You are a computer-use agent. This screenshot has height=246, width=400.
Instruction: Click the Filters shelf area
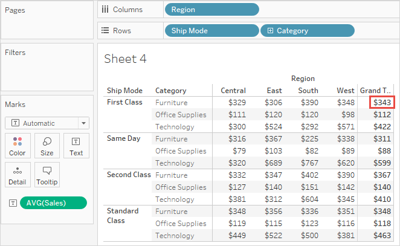point(47,66)
